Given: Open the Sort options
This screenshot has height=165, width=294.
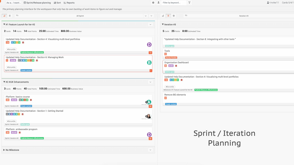Looking at the screenshot, I should tap(57, 3).
